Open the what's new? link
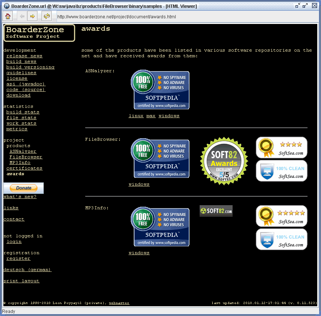This screenshot has width=321, height=316. [20, 197]
